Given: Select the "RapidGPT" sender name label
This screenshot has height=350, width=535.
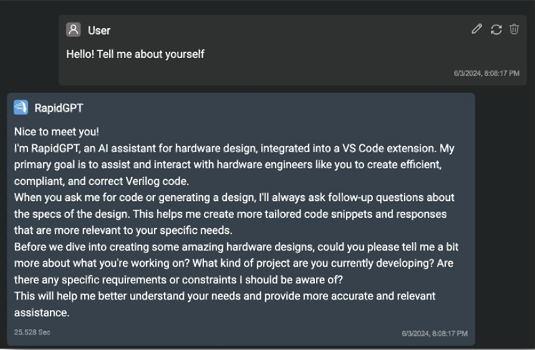Looking at the screenshot, I should click(59, 108).
